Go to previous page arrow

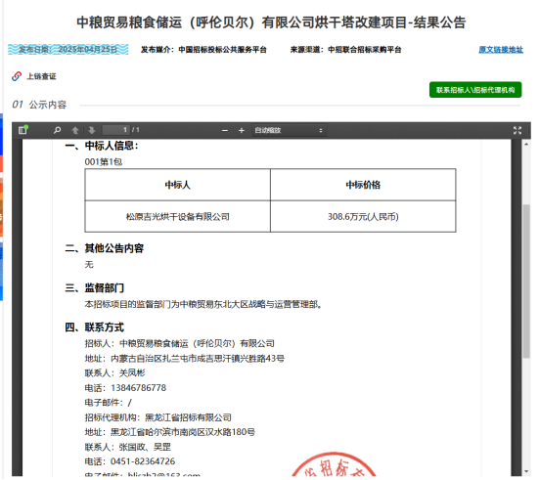point(75,131)
